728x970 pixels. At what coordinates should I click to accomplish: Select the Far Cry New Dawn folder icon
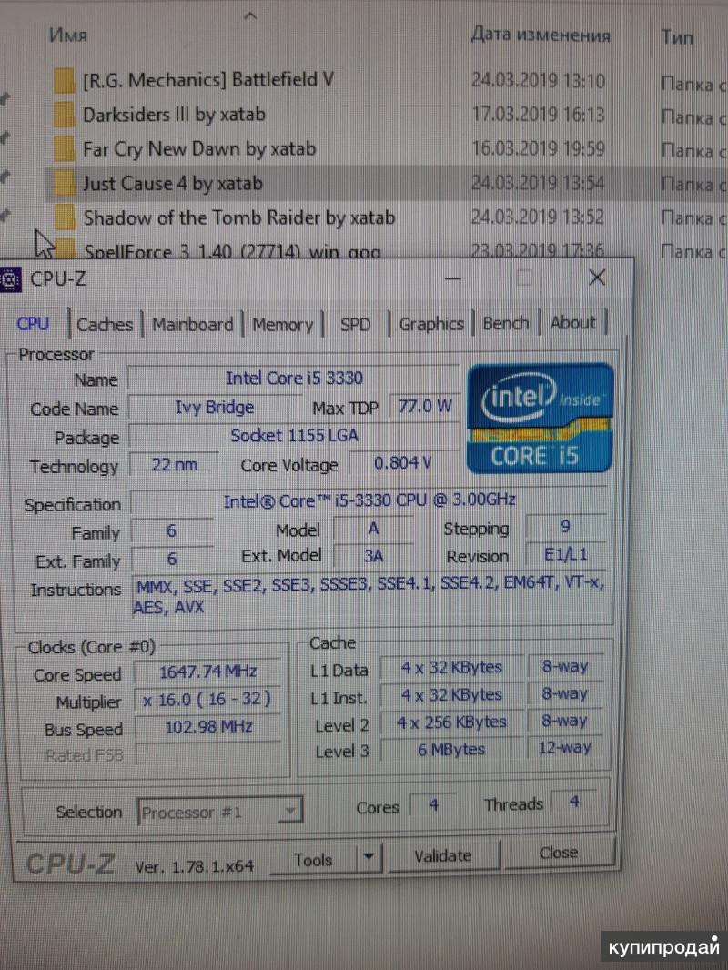pyautogui.click(x=64, y=148)
